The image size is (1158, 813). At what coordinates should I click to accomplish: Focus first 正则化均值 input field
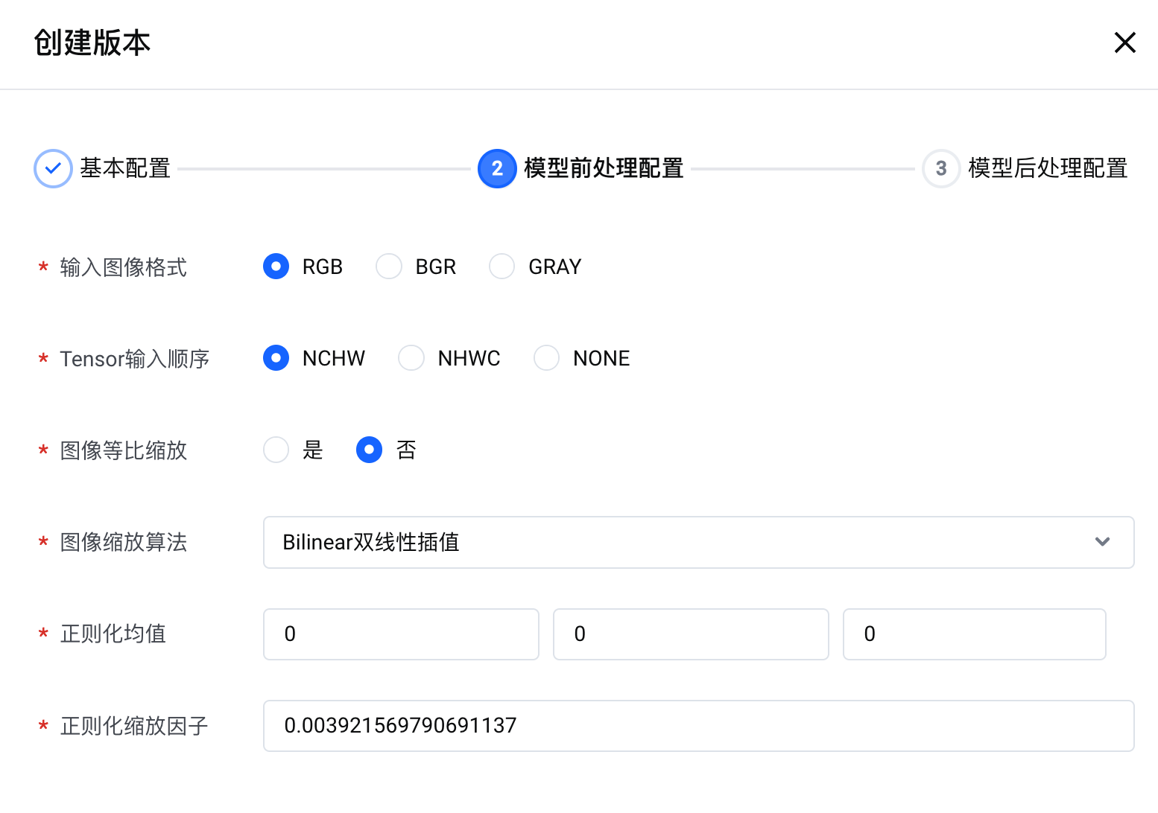coord(401,634)
